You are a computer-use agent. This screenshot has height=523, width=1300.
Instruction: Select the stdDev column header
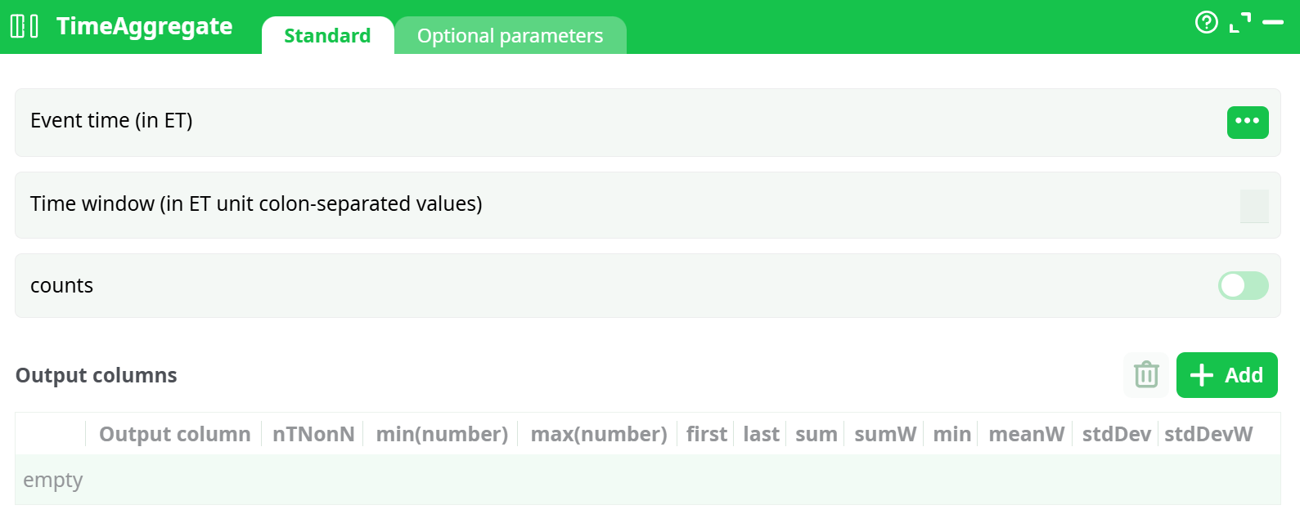pos(1116,434)
